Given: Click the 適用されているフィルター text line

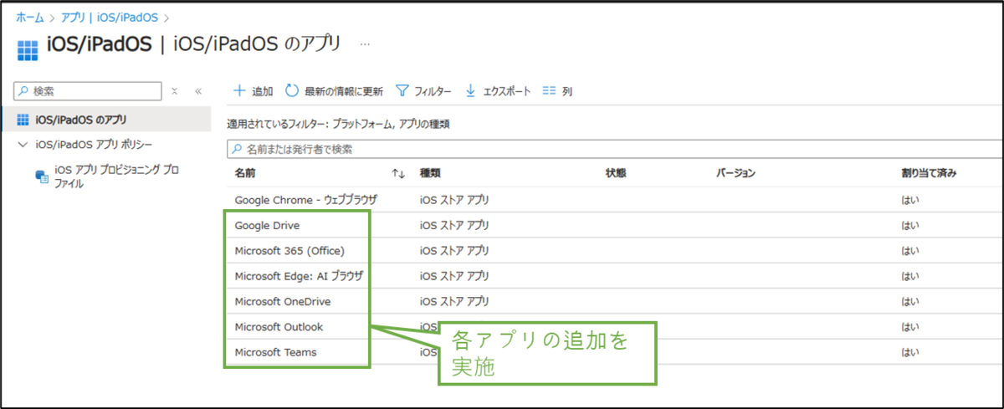Looking at the screenshot, I should (339, 124).
